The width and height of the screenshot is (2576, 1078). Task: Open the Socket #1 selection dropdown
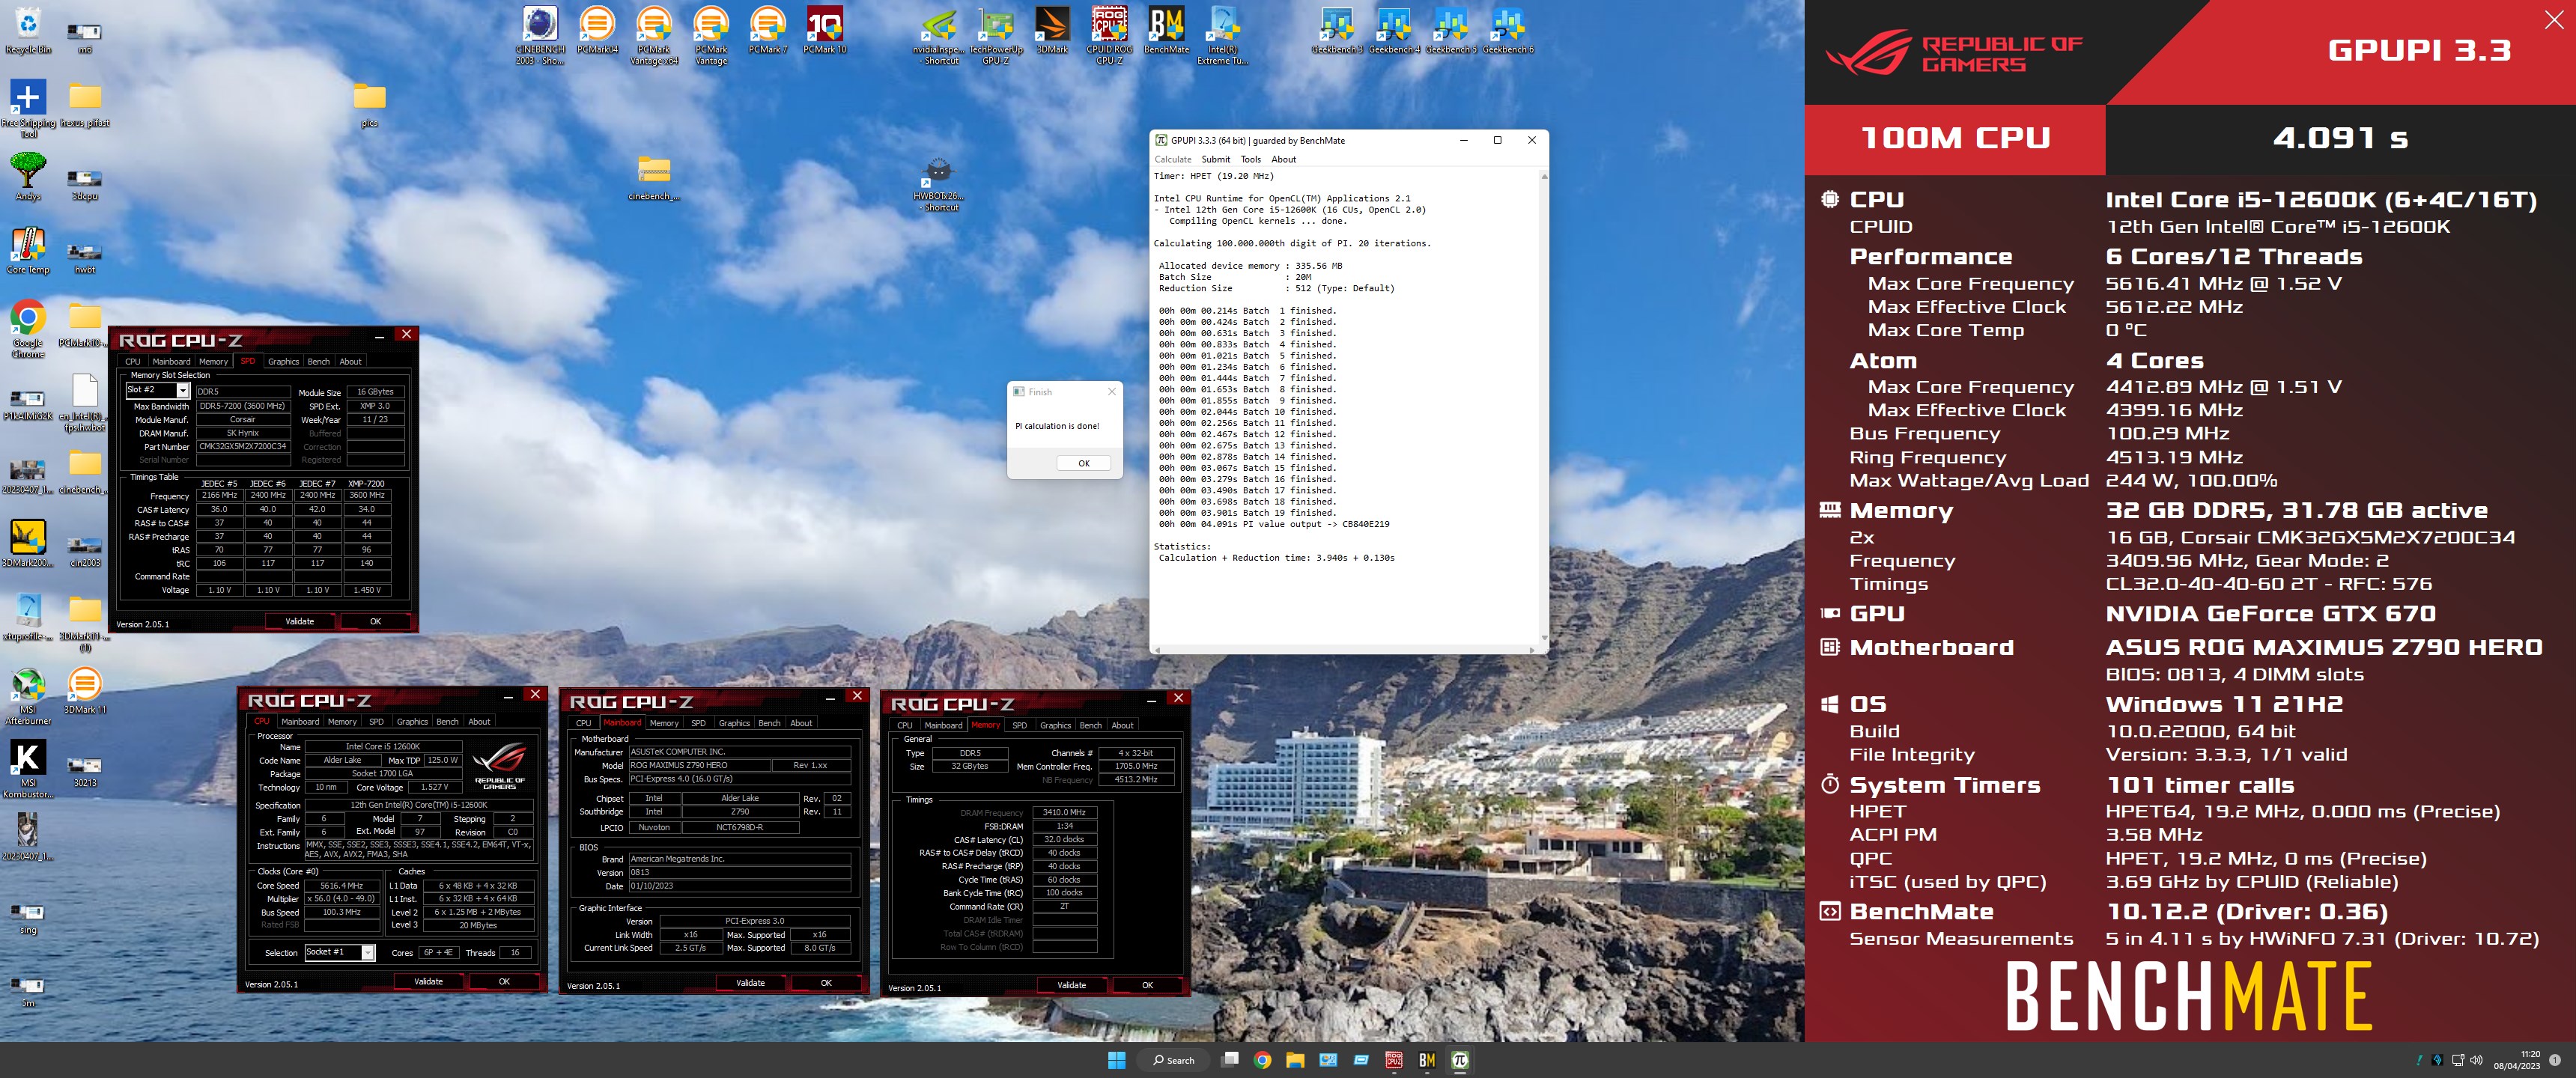[368, 952]
